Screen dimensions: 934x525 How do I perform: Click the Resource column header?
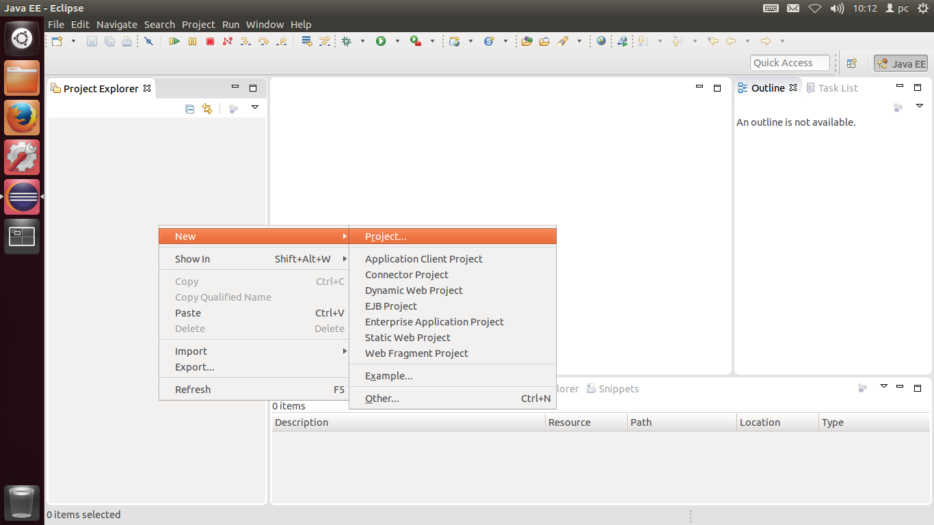coord(586,422)
